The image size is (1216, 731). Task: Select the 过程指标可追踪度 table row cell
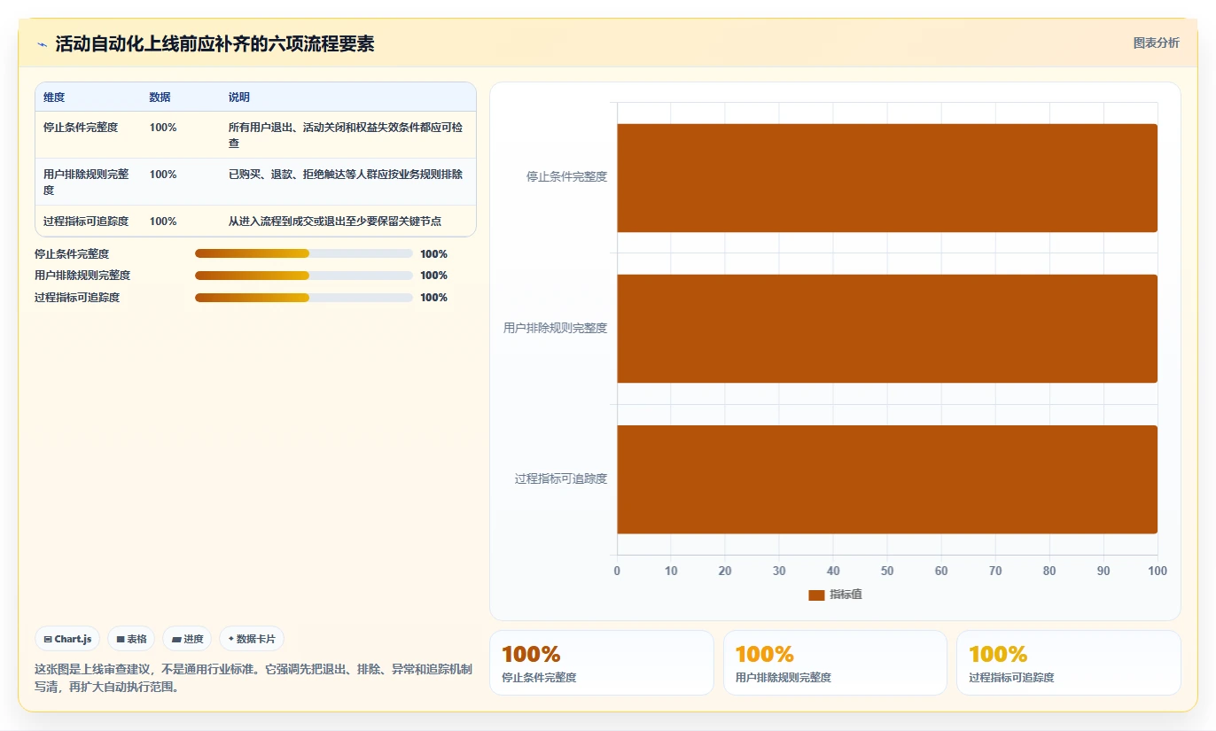coord(86,222)
